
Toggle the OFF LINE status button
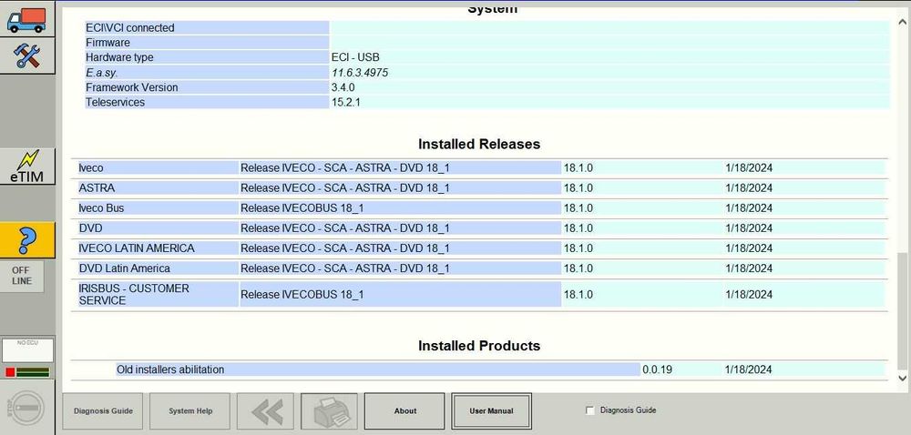coord(22,276)
